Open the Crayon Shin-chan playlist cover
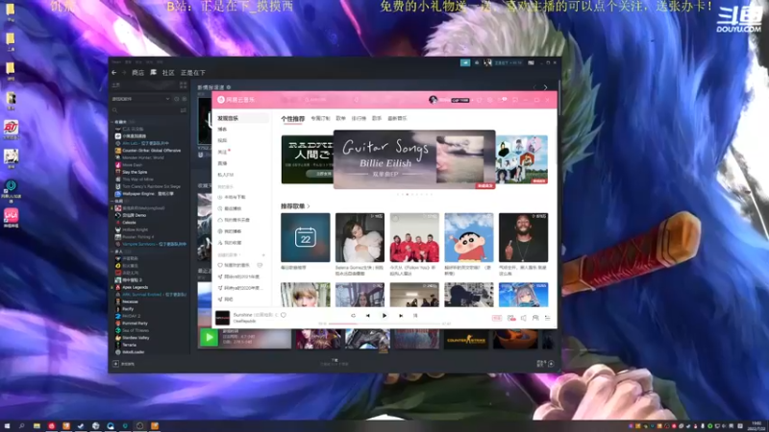 (x=469, y=237)
